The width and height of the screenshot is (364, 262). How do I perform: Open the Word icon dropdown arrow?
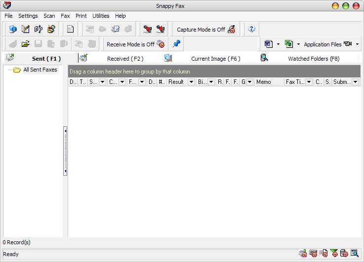[278, 44]
